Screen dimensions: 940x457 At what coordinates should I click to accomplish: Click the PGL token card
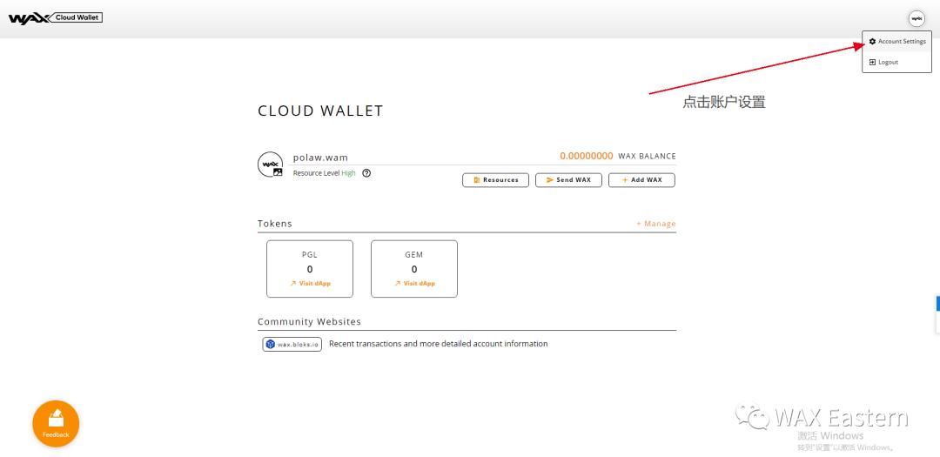point(310,269)
